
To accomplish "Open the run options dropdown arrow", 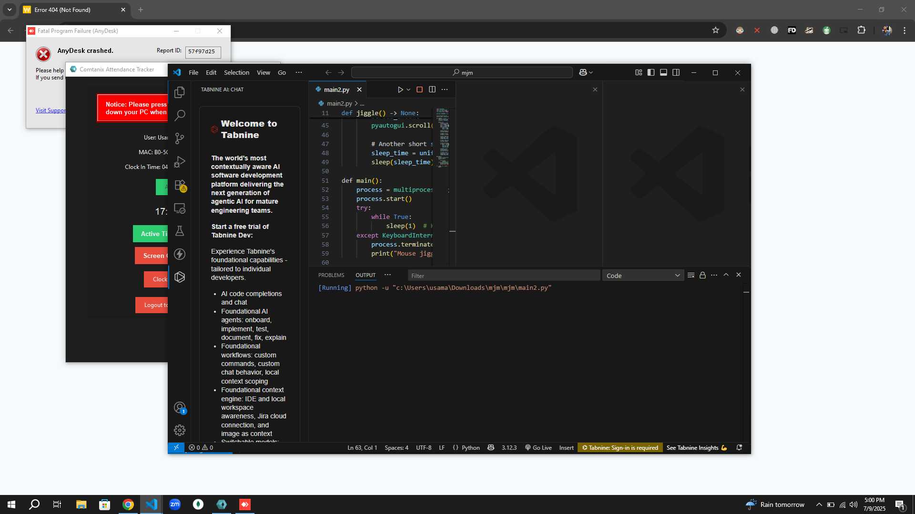I will pos(408,89).
